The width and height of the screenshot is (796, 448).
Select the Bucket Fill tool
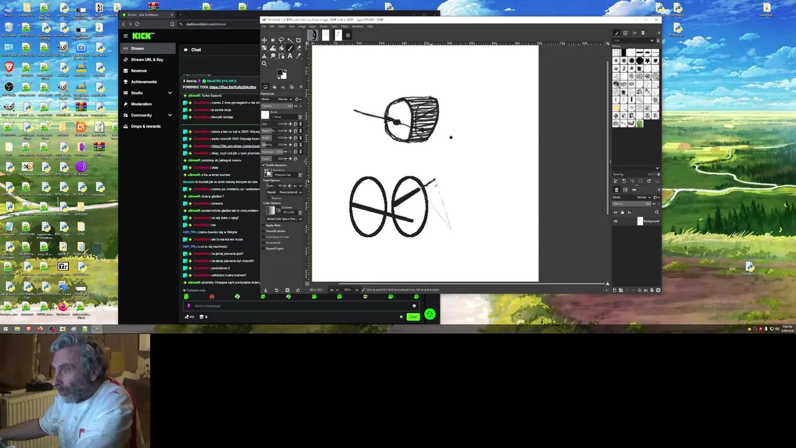click(x=281, y=49)
